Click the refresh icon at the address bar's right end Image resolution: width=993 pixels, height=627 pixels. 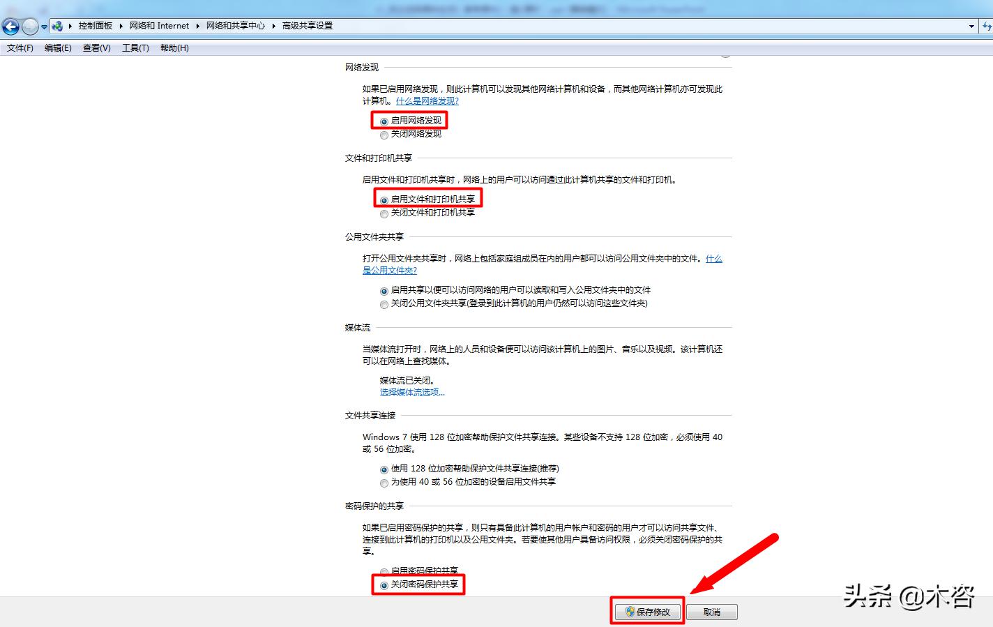[987, 26]
